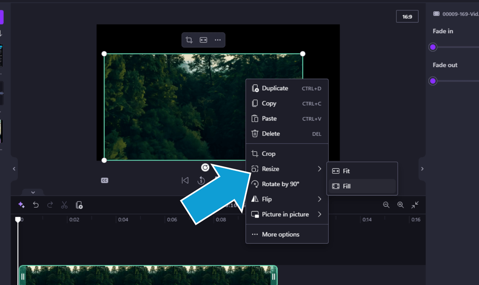Click the 16:9 aspect ratio button
Screen dimensions: 479x285
click(x=407, y=16)
